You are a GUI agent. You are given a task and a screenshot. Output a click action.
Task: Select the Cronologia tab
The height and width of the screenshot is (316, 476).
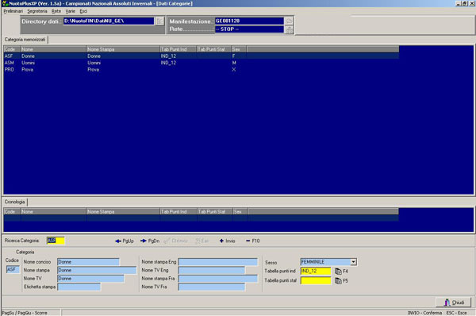(x=14, y=202)
